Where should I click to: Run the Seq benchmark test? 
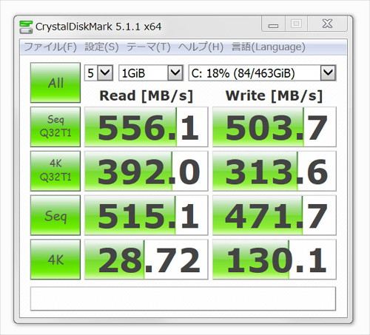click(55, 215)
